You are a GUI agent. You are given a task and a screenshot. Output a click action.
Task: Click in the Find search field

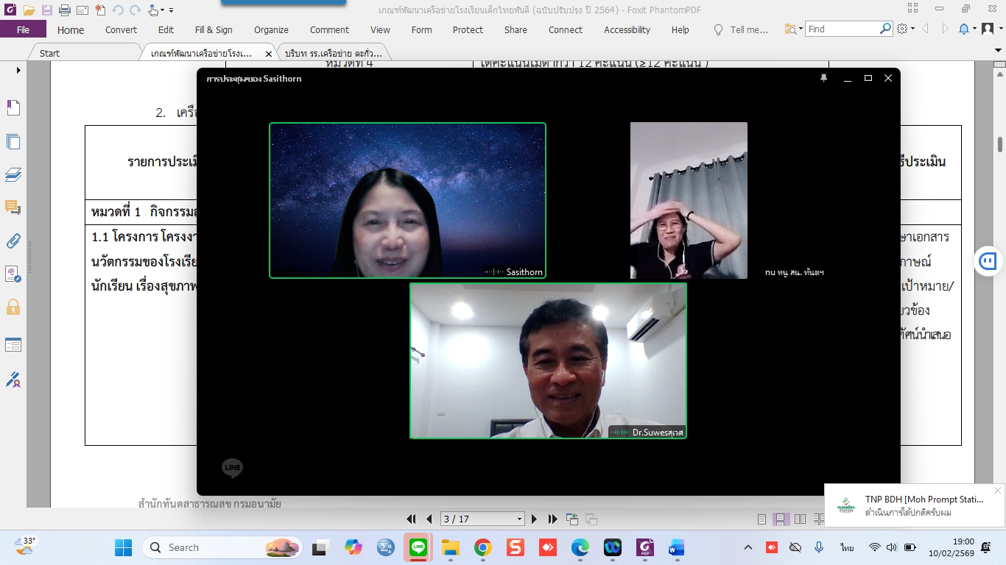click(842, 29)
